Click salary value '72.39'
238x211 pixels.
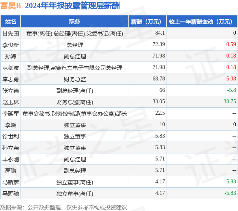159,44
